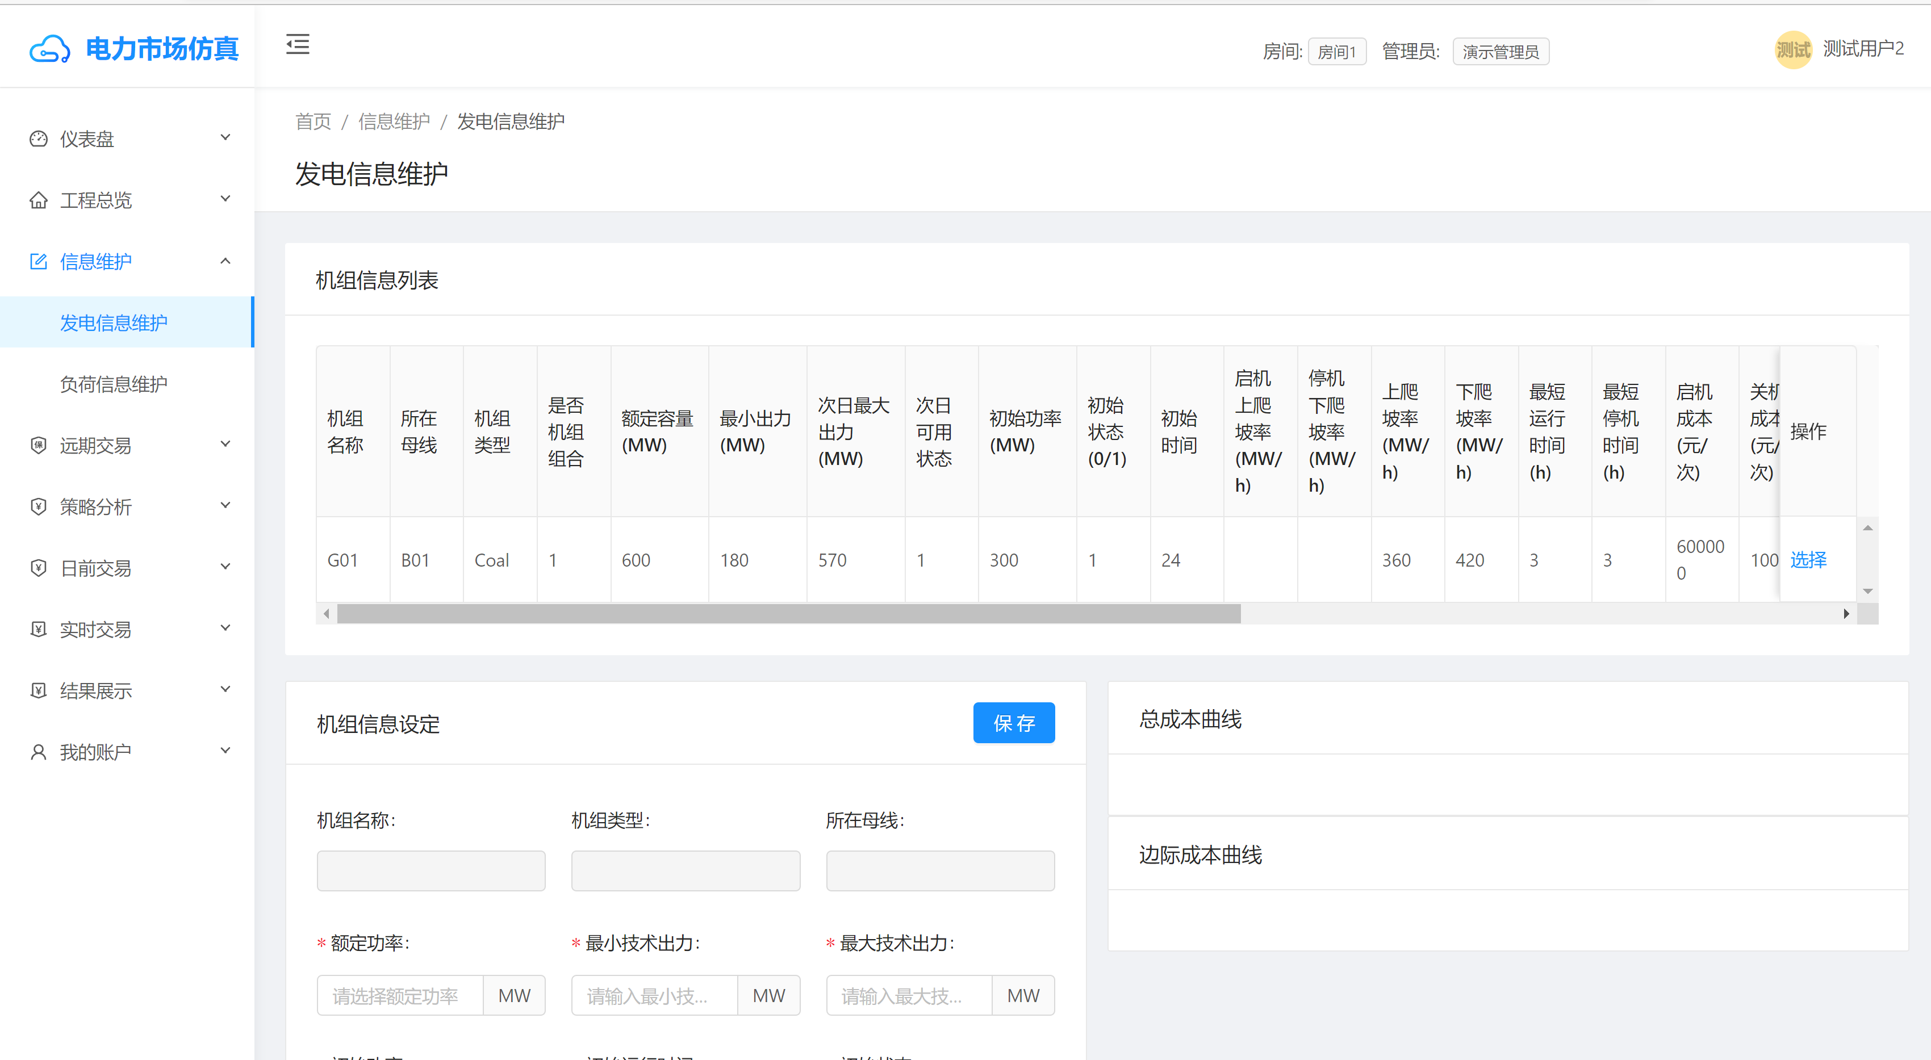
Task: Click the 信息维护 edit icon
Action: click(38, 261)
